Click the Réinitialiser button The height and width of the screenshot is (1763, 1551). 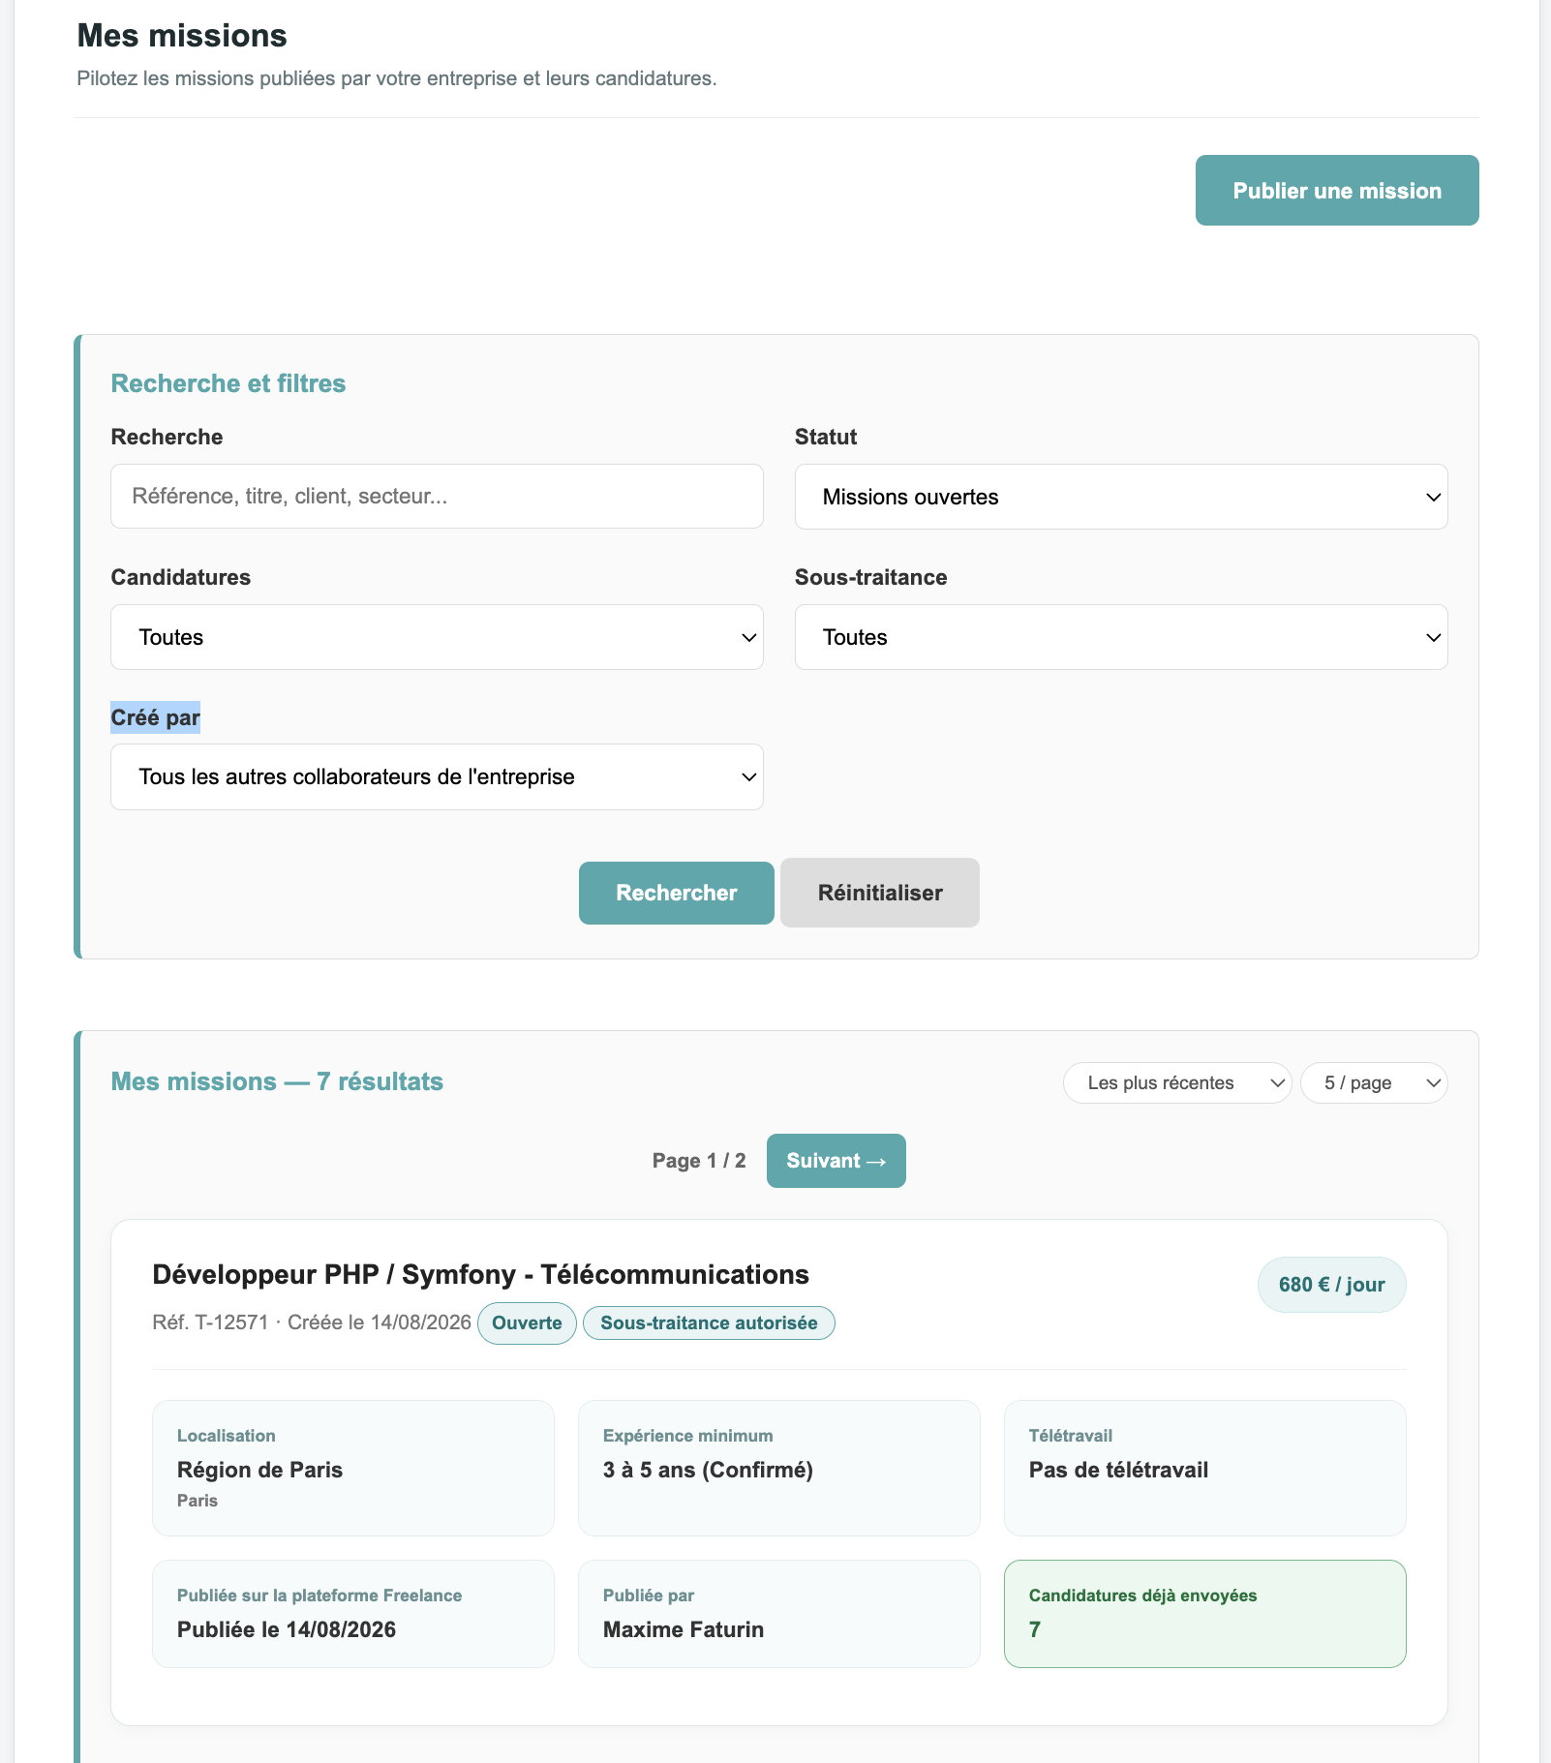click(880, 893)
